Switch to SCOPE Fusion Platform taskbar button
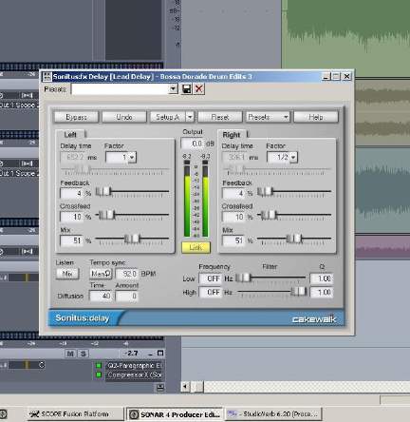The height and width of the screenshot is (422, 410). click(x=75, y=413)
